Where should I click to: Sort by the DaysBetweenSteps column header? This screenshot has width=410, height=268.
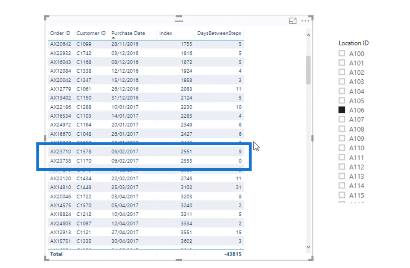click(219, 33)
